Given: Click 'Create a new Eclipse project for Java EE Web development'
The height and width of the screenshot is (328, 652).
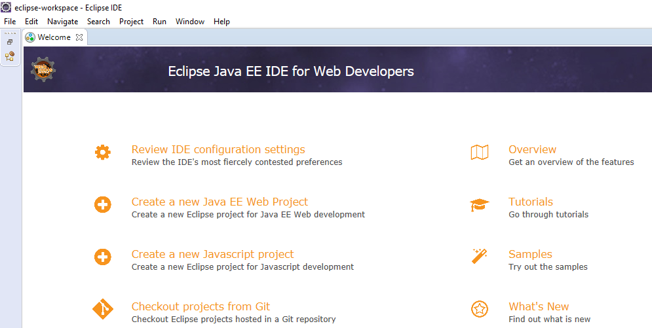Looking at the screenshot, I should pyautogui.click(x=248, y=215).
